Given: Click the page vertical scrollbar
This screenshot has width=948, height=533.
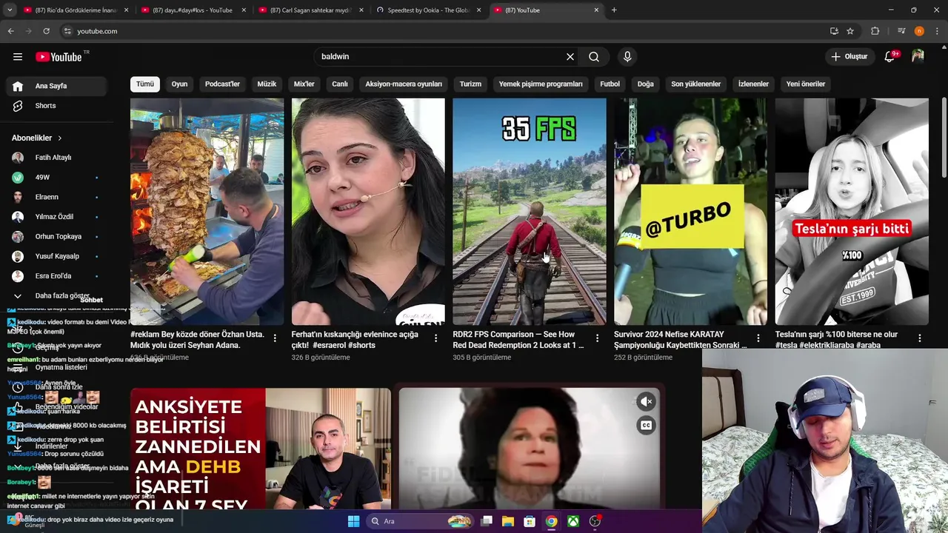Looking at the screenshot, I should pyautogui.click(x=944, y=138).
